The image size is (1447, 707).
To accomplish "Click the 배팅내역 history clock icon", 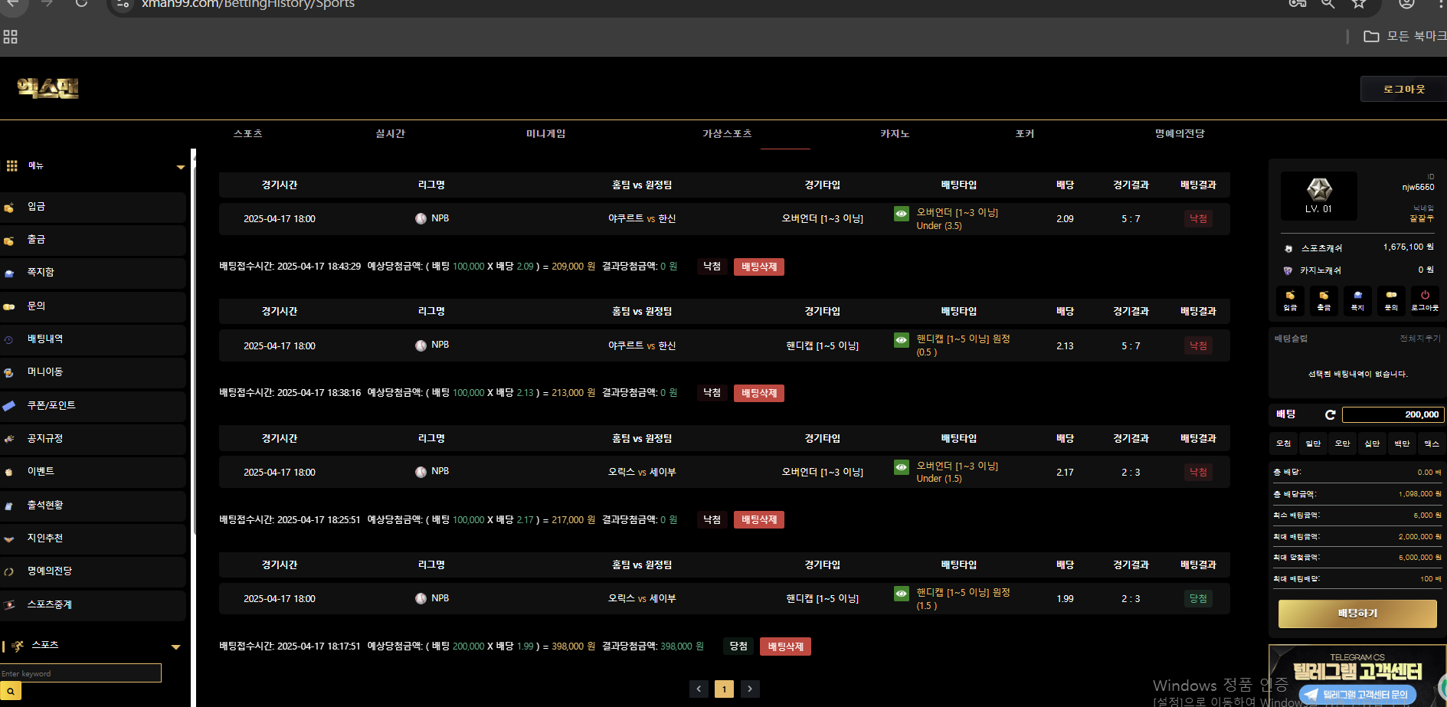I will point(9,340).
